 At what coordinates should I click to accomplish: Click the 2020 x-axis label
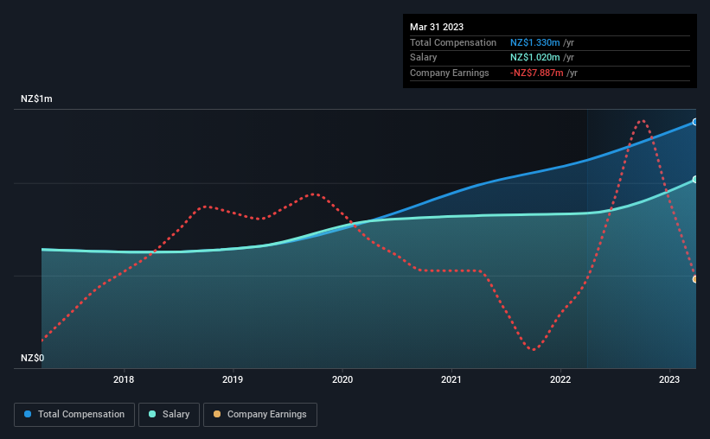coord(342,379)
